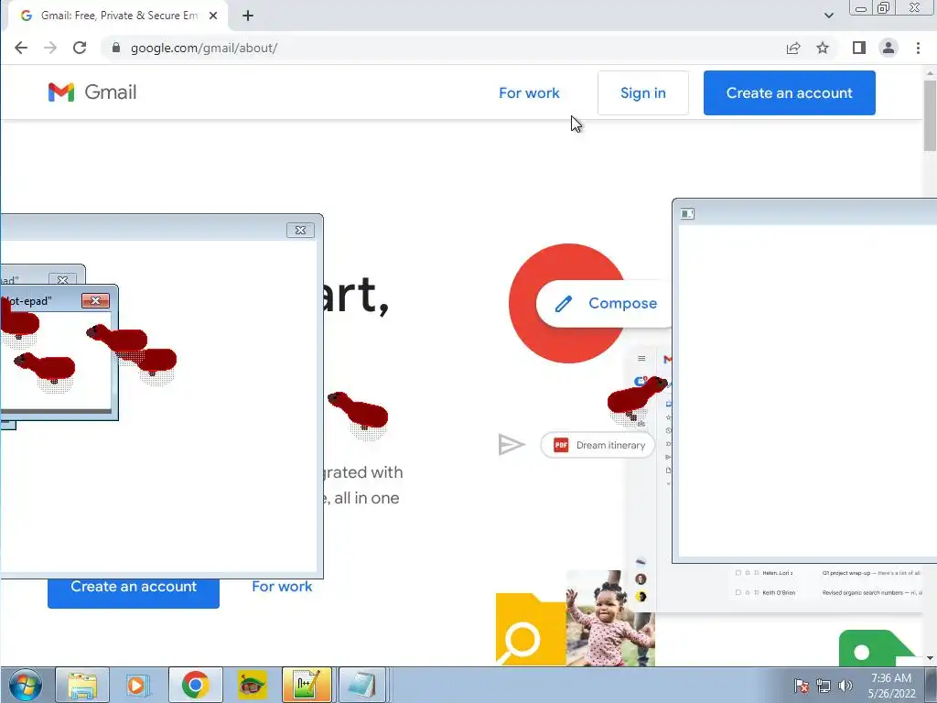Screen dimensions: 937x703
Task: Go back to the previous page
Action: point(21,48)
